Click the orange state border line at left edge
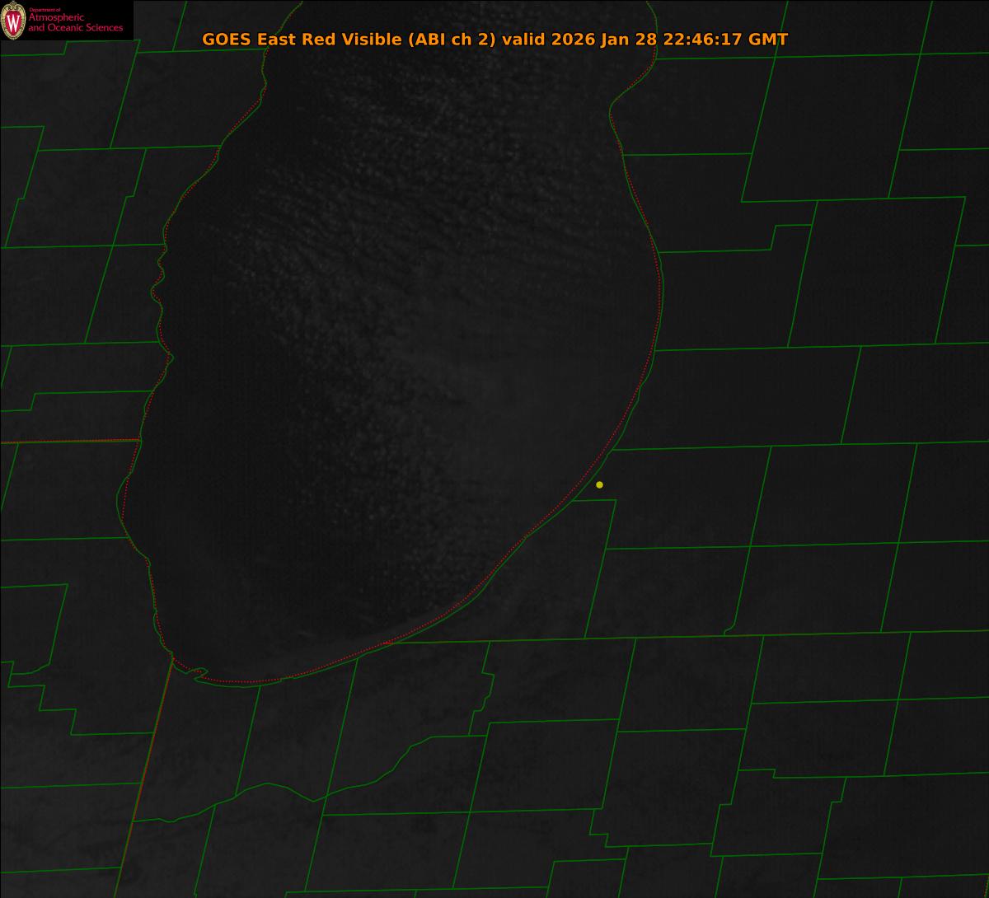This screenshot has width=989, height=898. point(66,442)
